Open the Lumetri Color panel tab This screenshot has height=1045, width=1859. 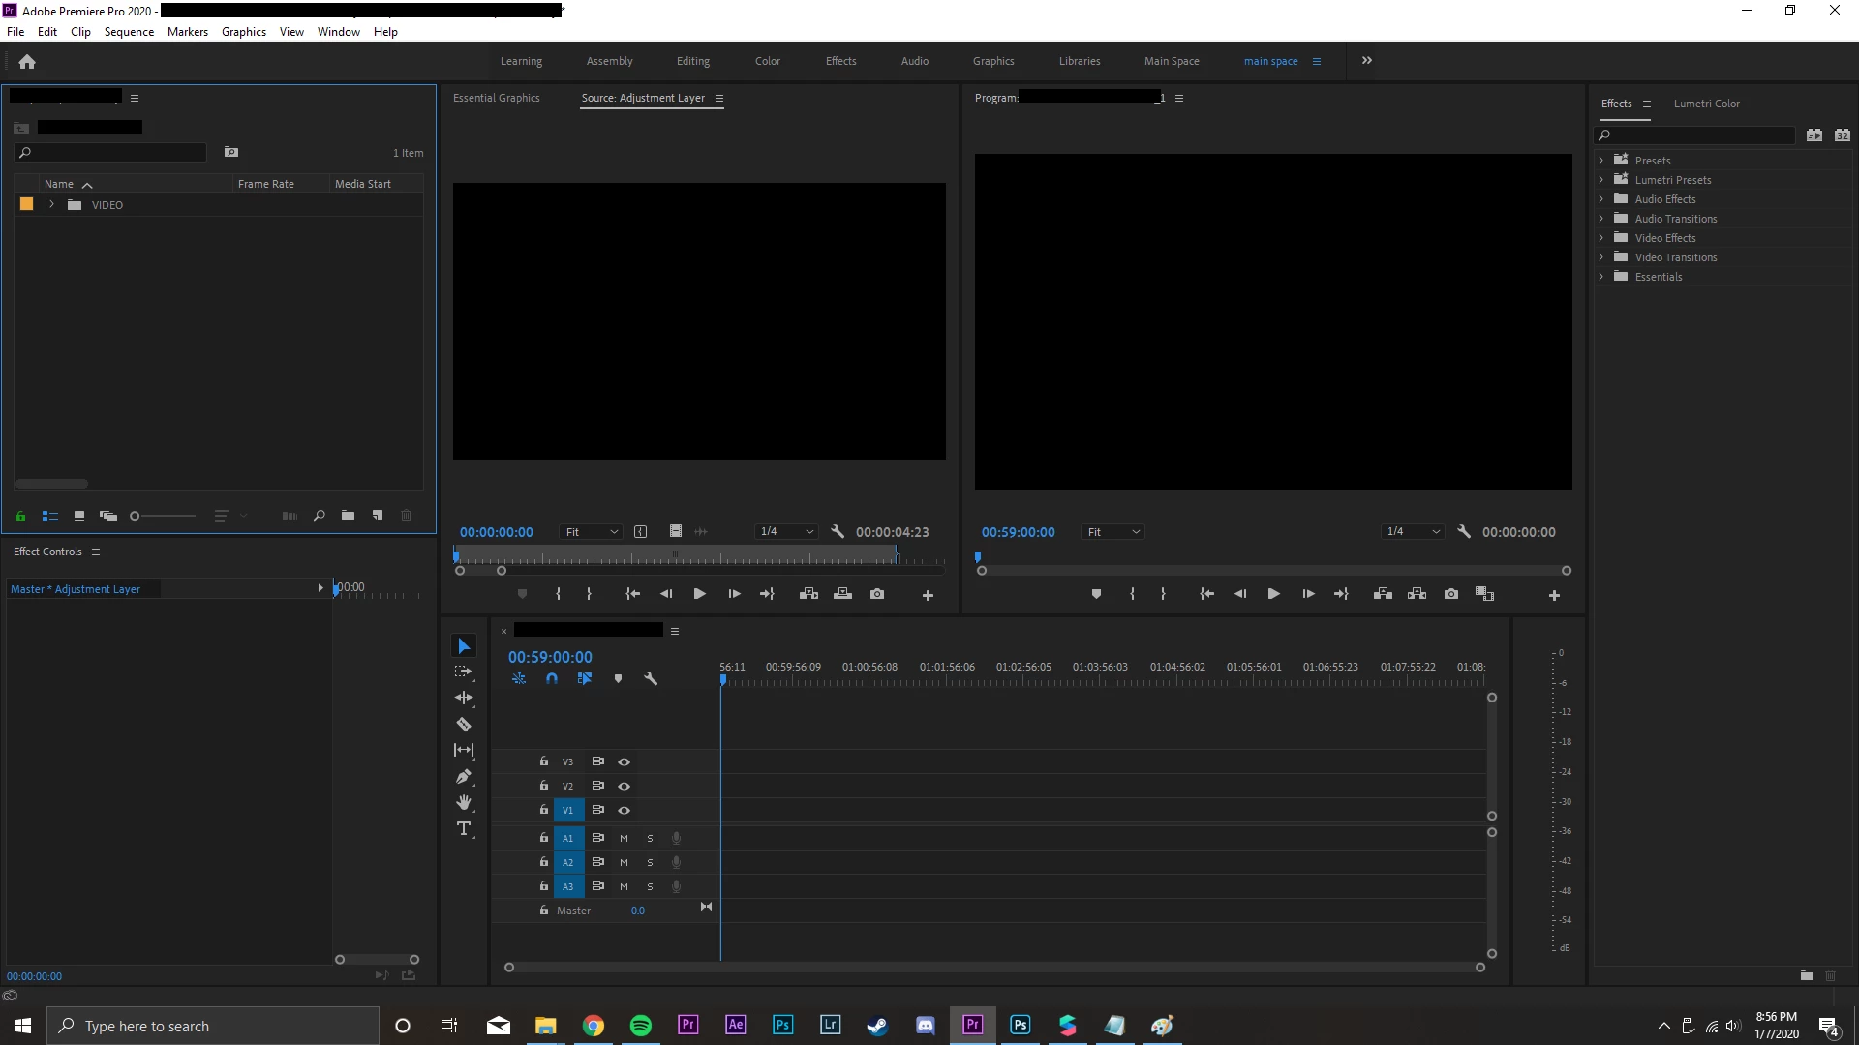(1706, 104)
